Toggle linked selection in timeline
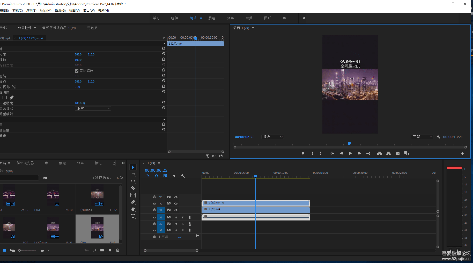473x263 pixels. (165, 176)
